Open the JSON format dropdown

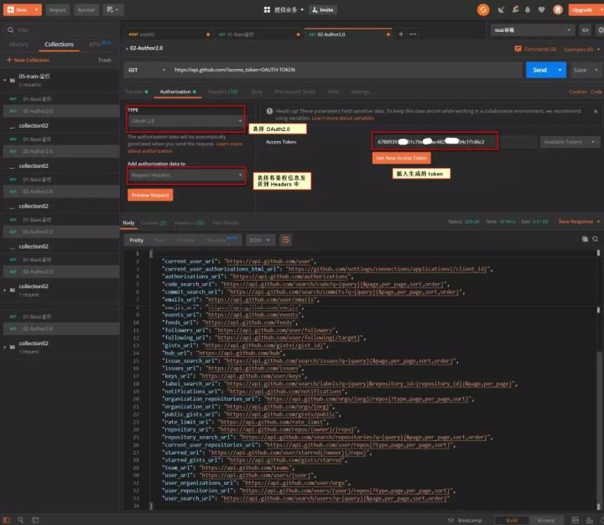[x=260, y=240]
